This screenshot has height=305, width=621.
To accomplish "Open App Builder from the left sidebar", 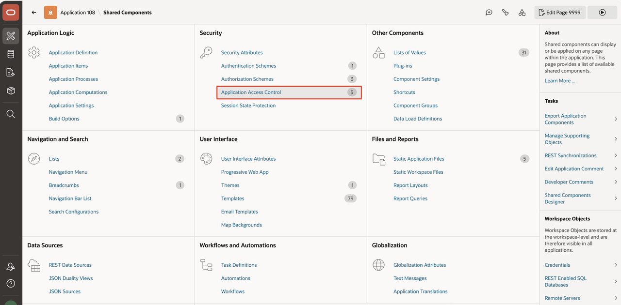I will pos(11,36).
